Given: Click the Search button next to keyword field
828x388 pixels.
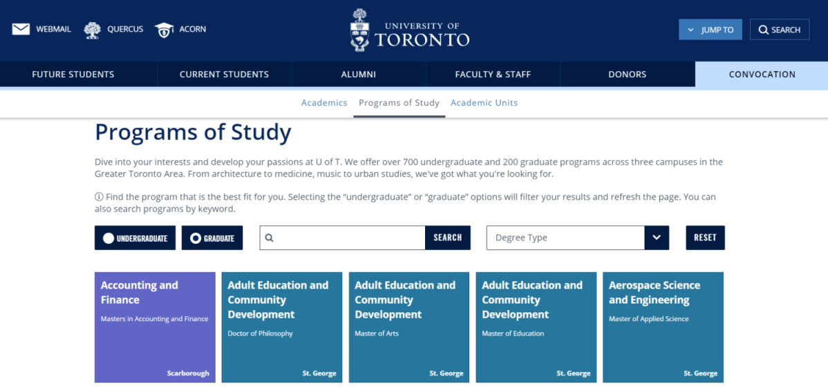Looking at the screenshot, I should [448, 237].
